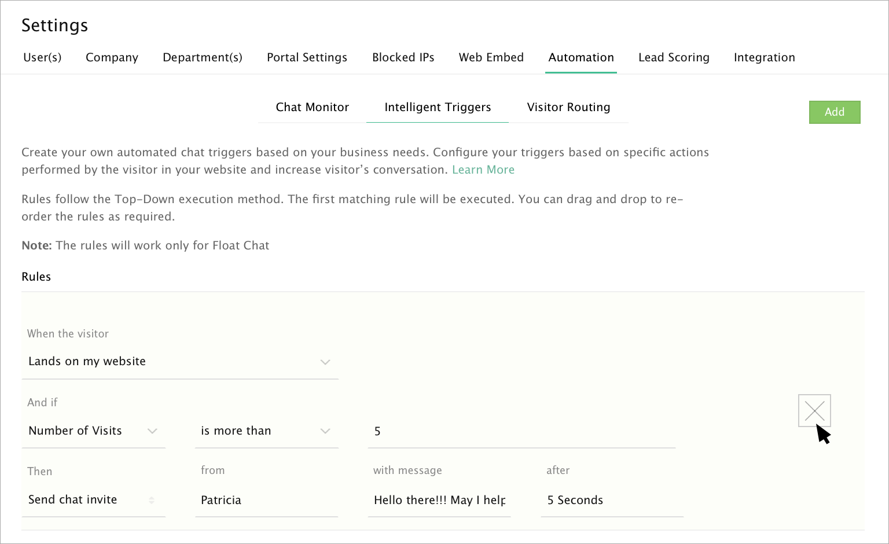Select the Visitor Routing tab
Image resolution: width=889 pixels, height=544 pixels.
(x=568, y=107)
